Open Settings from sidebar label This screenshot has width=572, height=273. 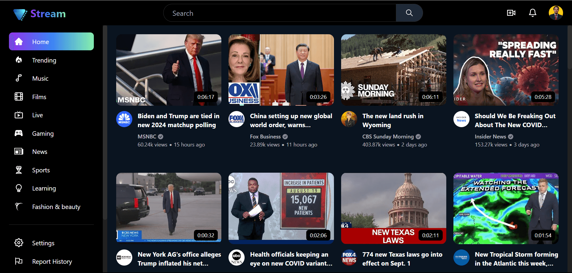[x=43, y=243]
